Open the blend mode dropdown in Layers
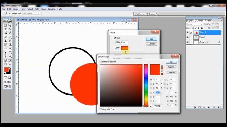The height and width of the screenshot is (127, 227). coord(195,24)
